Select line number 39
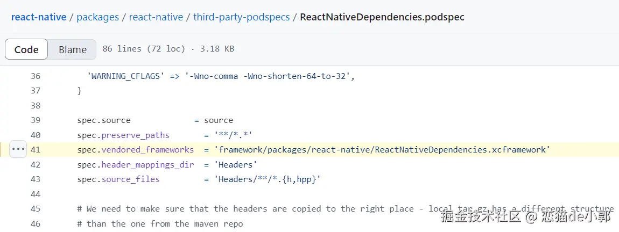The width and height of the screenshot is (619, 232). coord(36,120)
